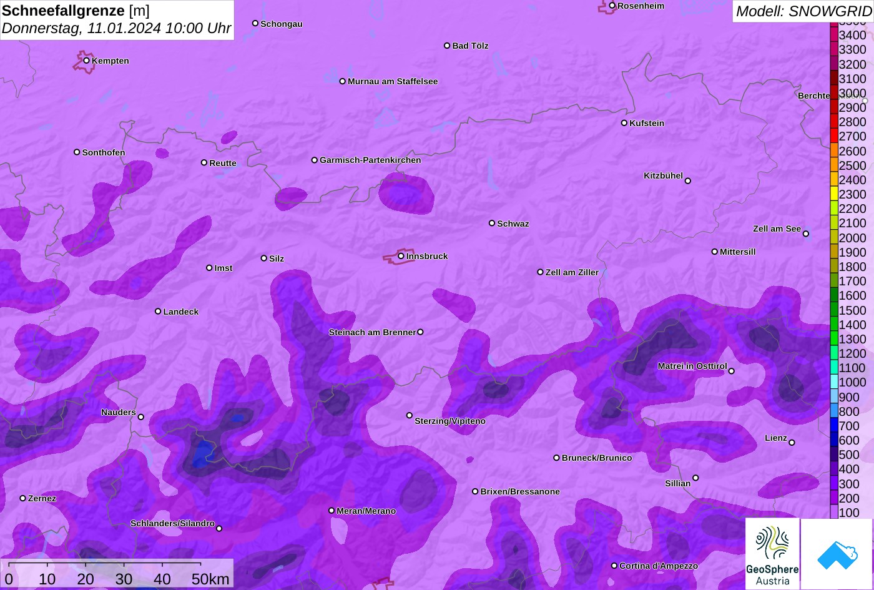
Task: Click the Schneefallgrenze [m] title
Action: point(76,11)
